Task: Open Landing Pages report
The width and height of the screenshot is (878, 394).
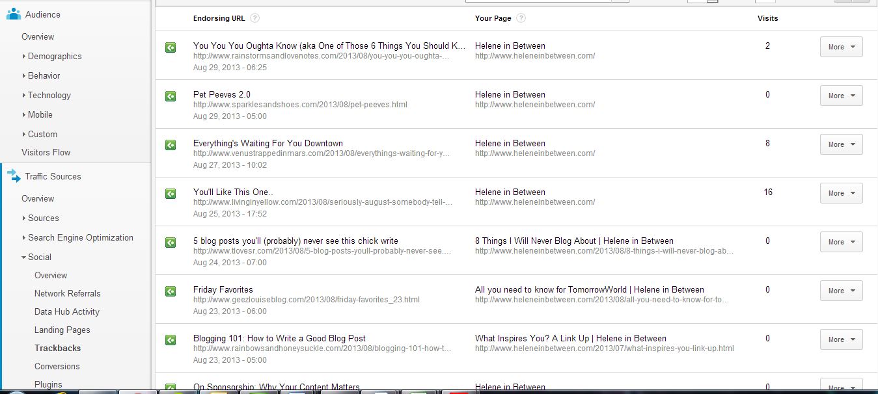Action: pyautogui.click(x=62, y=330)
